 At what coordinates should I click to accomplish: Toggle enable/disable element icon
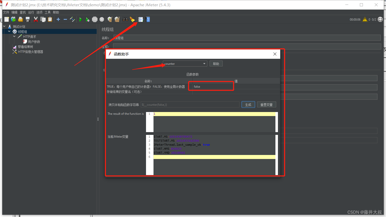(x=72, y=19)
